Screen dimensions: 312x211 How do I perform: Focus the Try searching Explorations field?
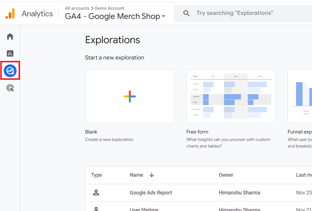coord(243,14)
